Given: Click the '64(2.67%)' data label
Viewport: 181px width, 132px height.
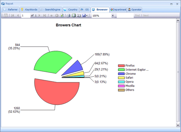Looking at the screenshot, I should tap(101, 63).
